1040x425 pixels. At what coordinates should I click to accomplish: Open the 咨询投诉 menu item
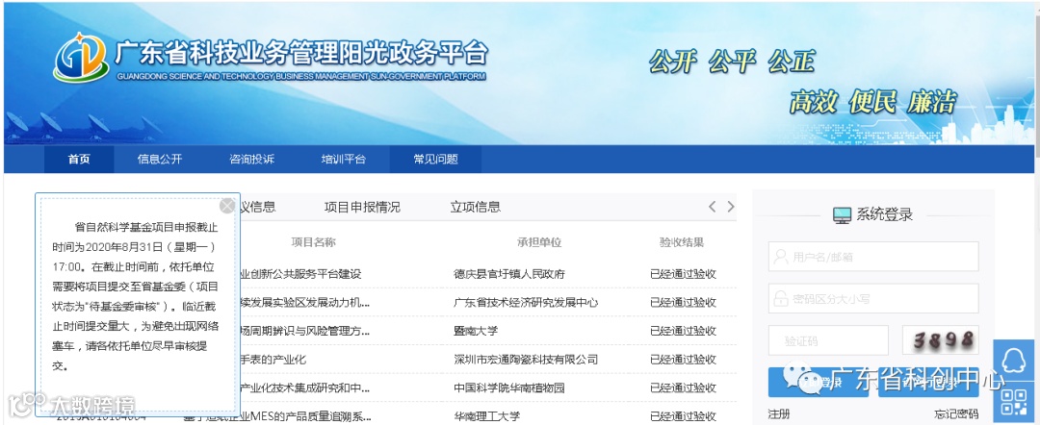coord(251,159)
